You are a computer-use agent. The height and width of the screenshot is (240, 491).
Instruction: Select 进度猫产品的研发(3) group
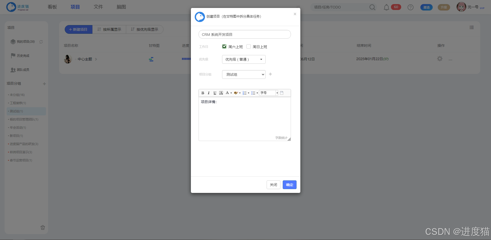(x=24, y=144)
